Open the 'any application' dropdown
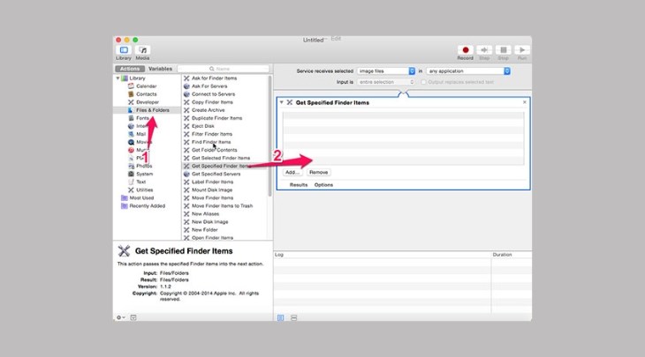This screenshot has height=357, width=645. click(469, 71)
